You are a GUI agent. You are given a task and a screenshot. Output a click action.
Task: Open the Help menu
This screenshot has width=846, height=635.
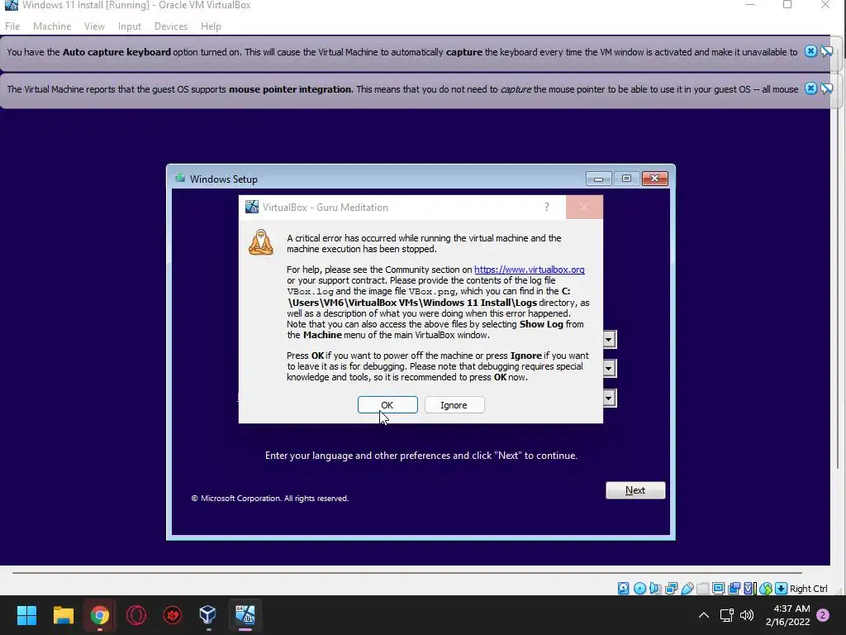click(211, 26)
